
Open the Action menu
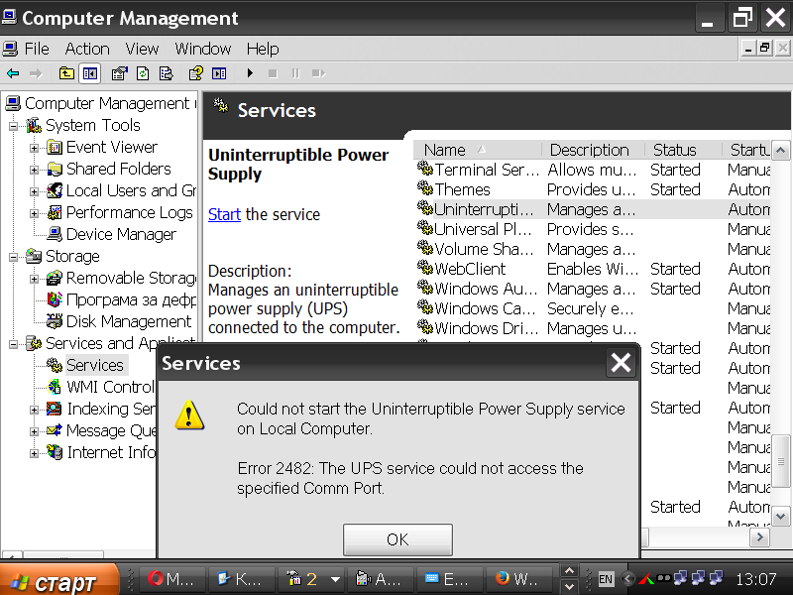87,49
